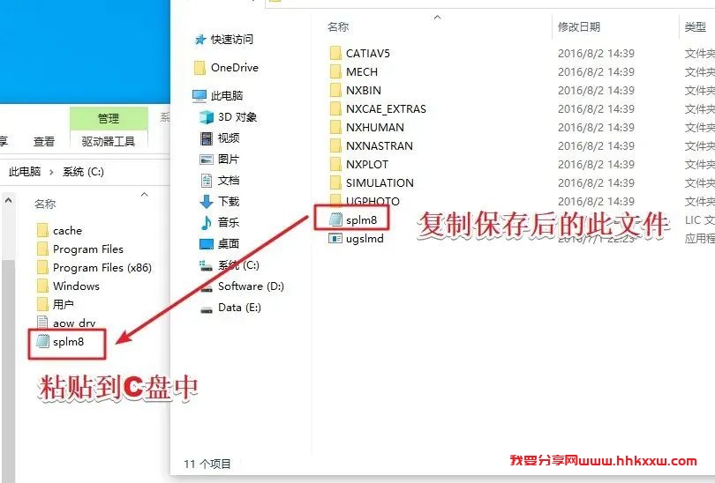The image size is (715, 483).
Task: Click the NXNASTRAN folder icon
Action: 335,145
